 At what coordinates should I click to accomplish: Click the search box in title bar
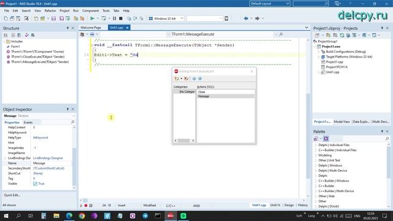pyautogui.click(x=311, y=4)
